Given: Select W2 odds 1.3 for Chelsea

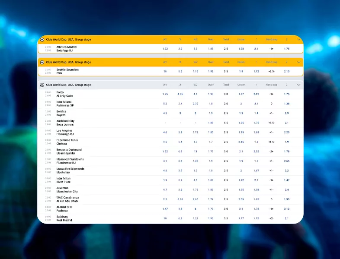Looking at the screenshot, I should coord(196,142).
